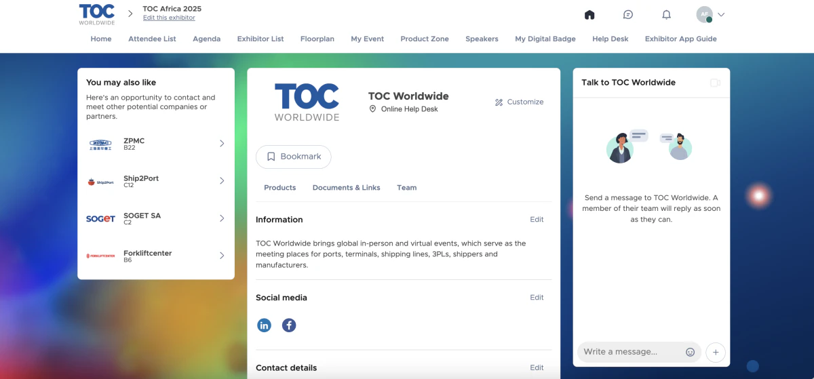
Task: Go to Home in navigation bar
Action: click(101, 39)
